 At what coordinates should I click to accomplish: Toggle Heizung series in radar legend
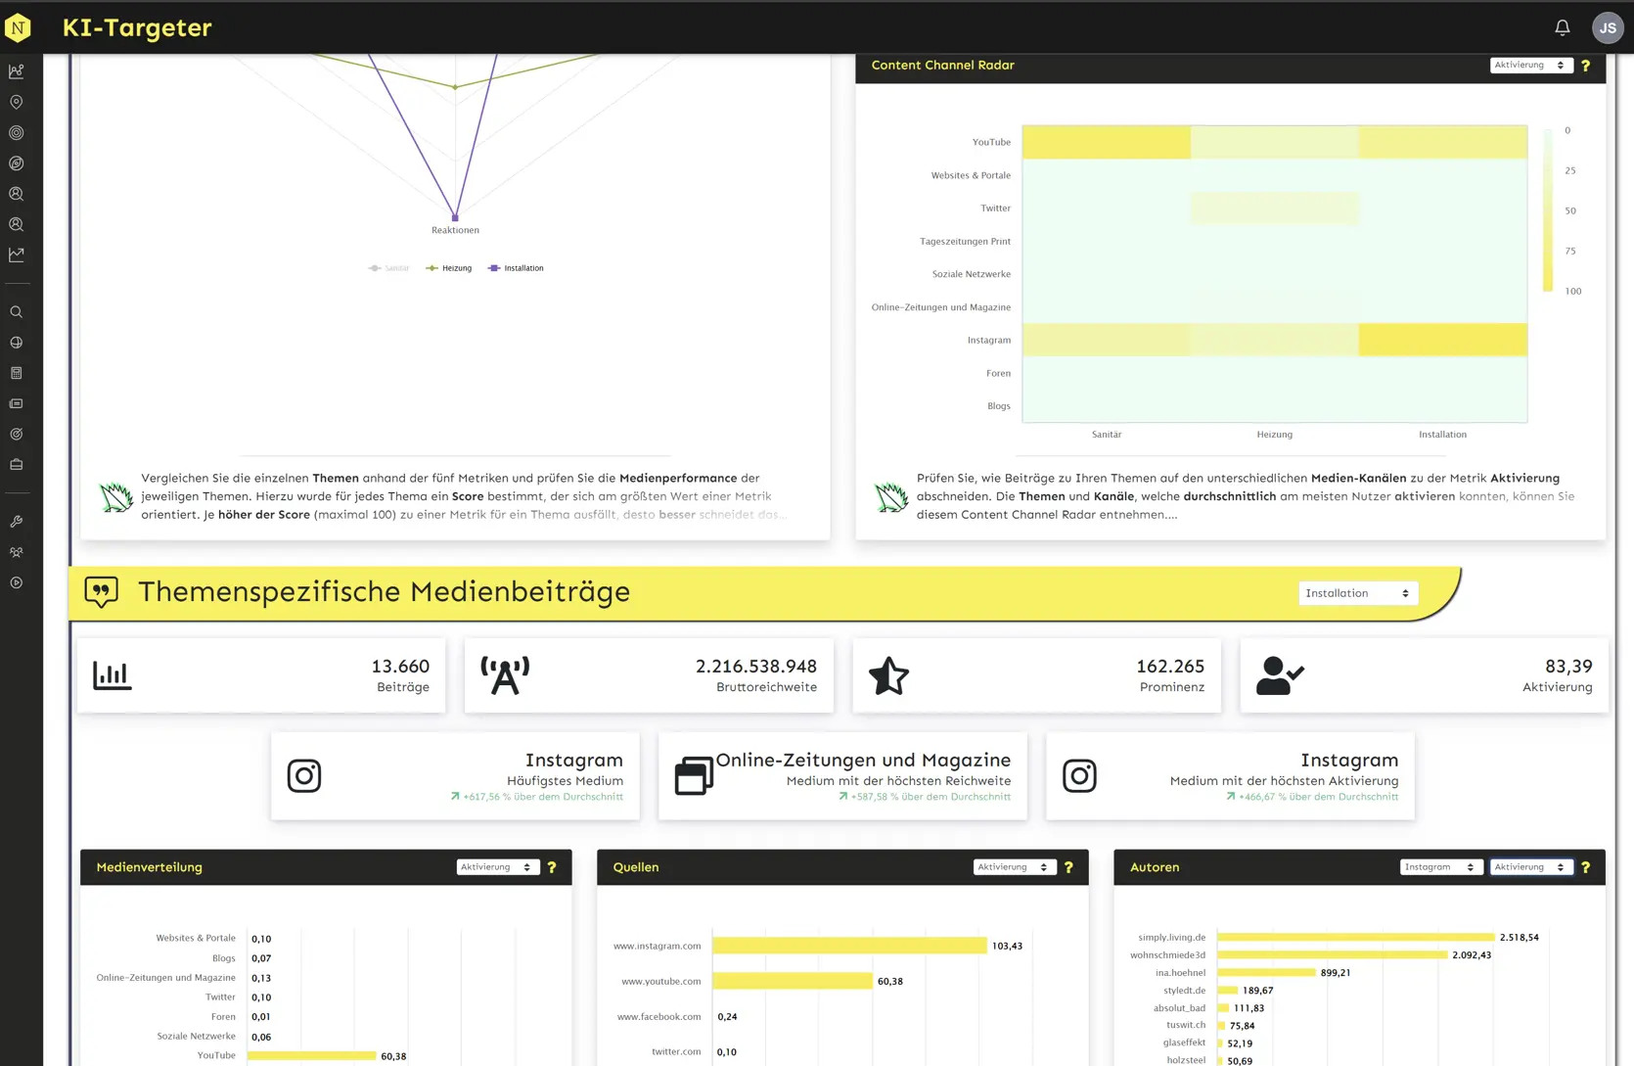tap(449, 268)
